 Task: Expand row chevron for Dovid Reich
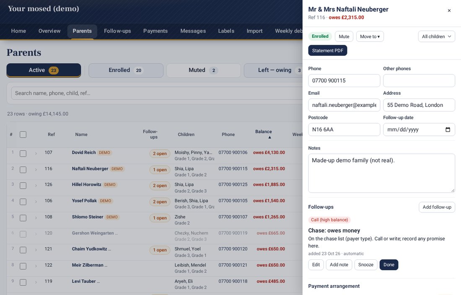[x=36, y=153]
